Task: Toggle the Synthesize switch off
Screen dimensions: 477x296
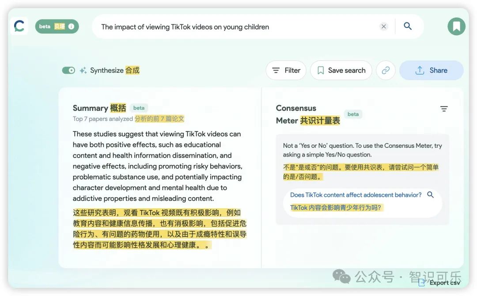Action: click(68, 70)
